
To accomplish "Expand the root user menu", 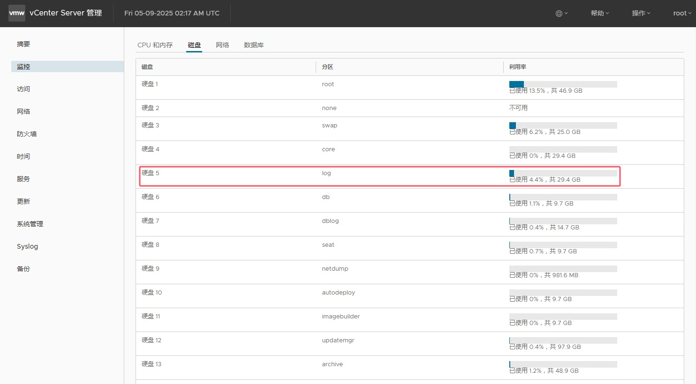I will pos(682,13).
